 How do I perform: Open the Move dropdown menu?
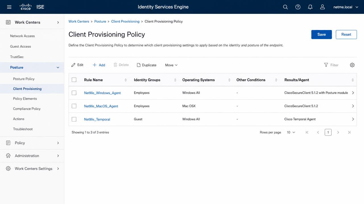(x=171, y=65)
